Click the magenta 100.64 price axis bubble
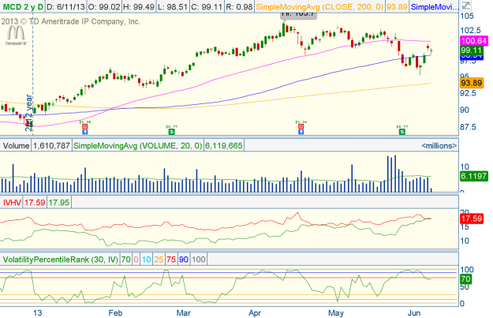This screenshot has width=493, height=318. pos(474,40)
